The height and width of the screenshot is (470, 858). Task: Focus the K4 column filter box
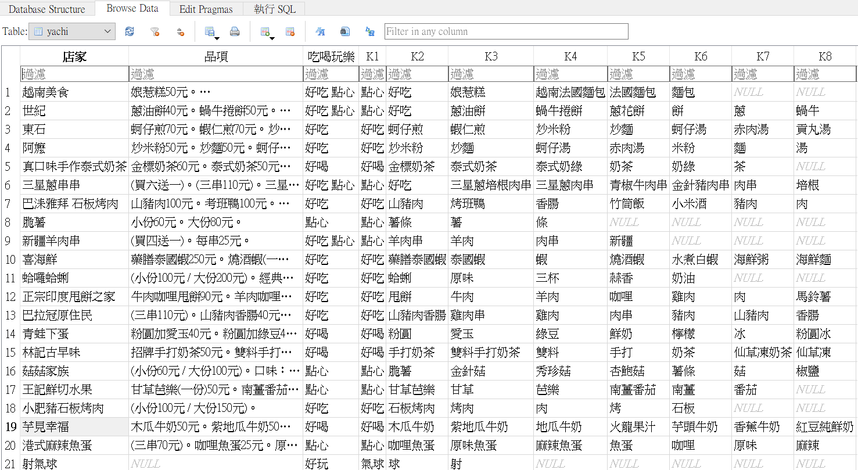570,74
